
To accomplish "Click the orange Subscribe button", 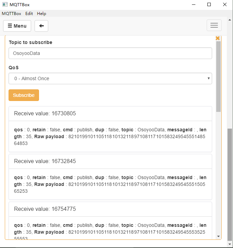I will point(24,95).
